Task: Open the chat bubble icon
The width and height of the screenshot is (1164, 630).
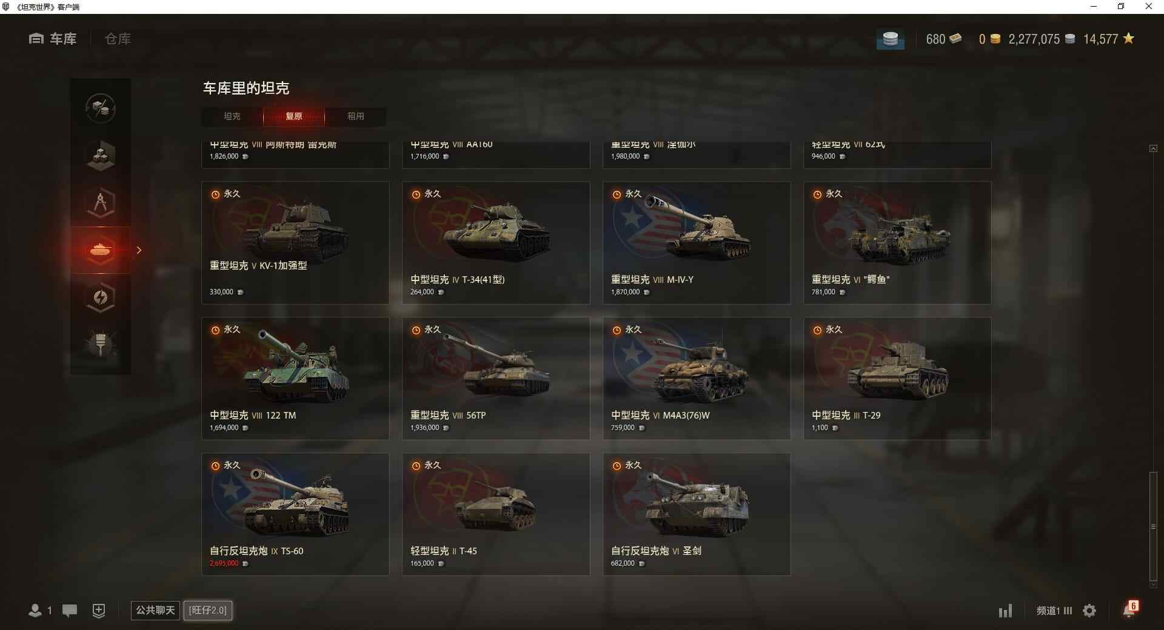Action: [70, 611]
